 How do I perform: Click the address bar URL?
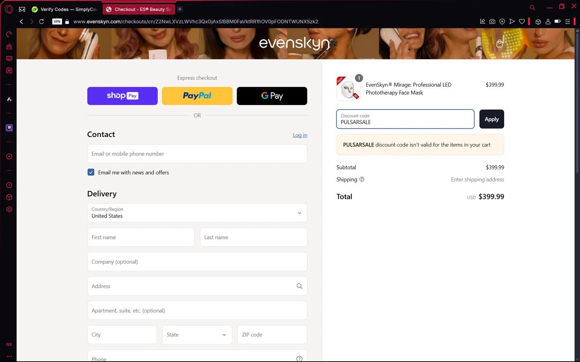click(x=196, y=22)
